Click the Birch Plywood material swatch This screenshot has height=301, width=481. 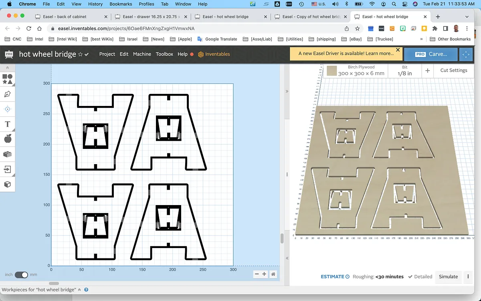(x=331, y=71)
